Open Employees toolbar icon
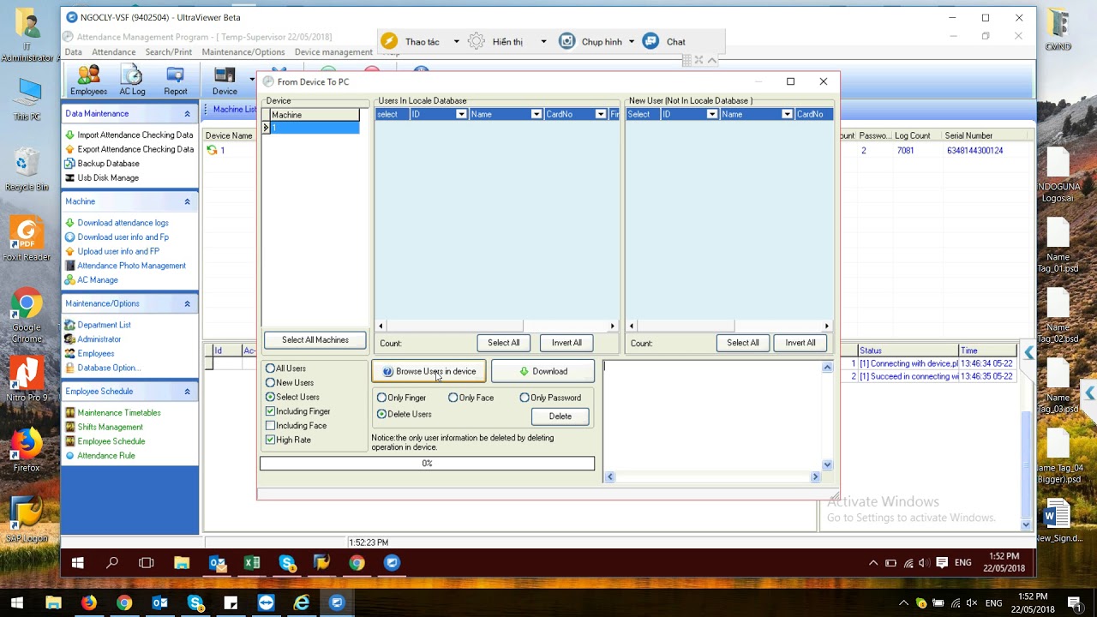The width and height of the screenshot is (1097, 617). [88, 81]
